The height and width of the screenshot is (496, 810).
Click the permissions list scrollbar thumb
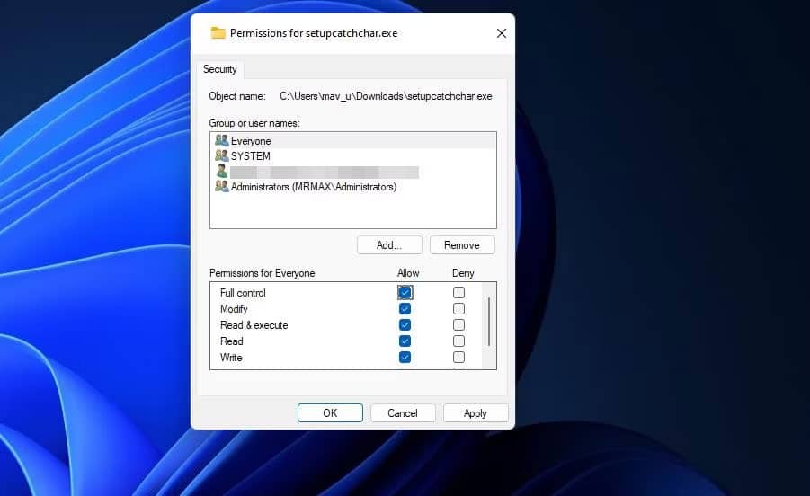point(489,322)
